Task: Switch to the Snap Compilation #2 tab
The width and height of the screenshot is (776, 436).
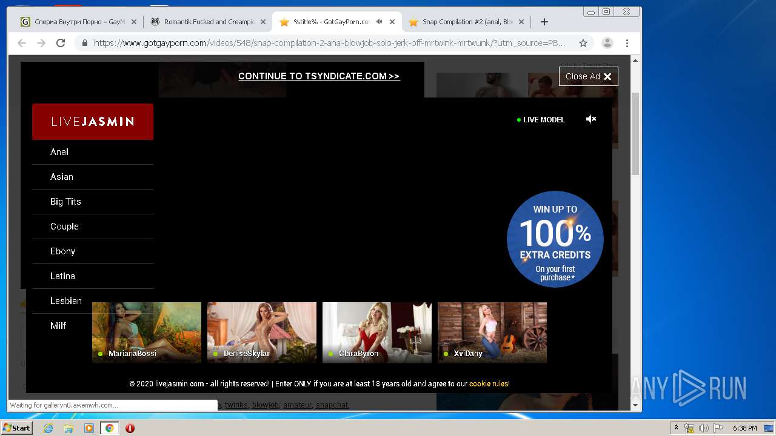Action: pyautogui.click(x=466, y=22)
